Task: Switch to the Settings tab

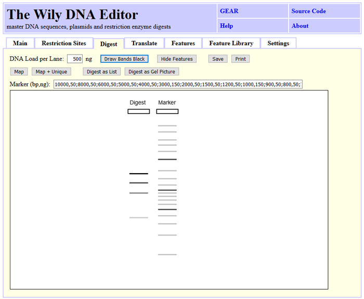Action: 278,43
